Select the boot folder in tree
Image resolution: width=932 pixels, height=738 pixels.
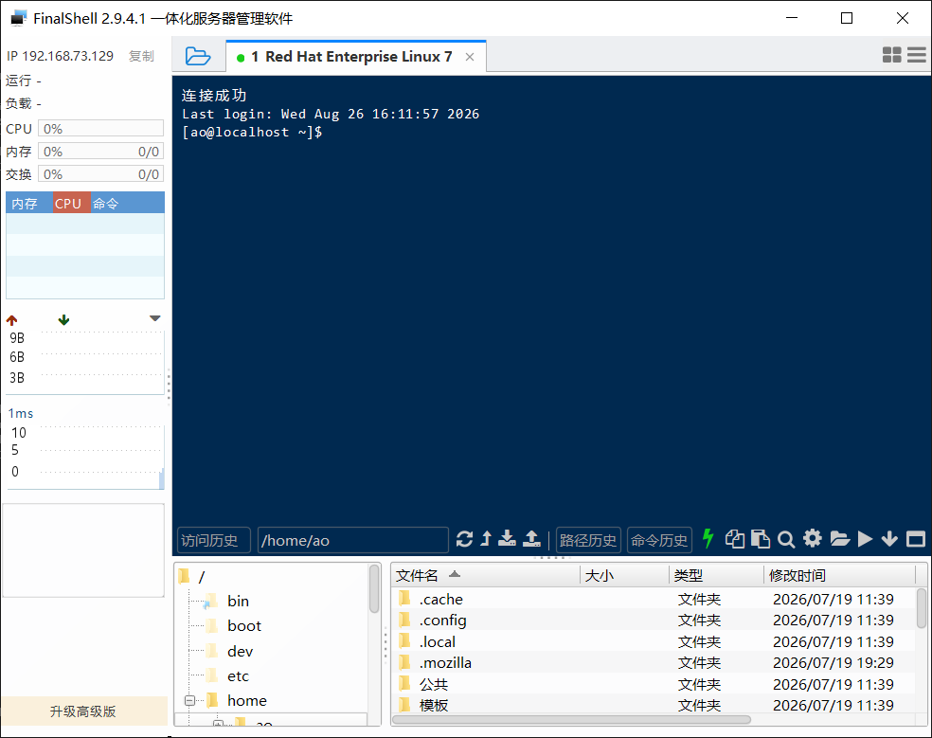coord(233,626)
